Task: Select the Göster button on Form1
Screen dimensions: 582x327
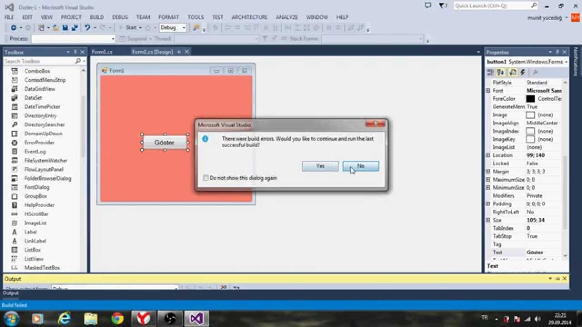Action: click(165, 142)
